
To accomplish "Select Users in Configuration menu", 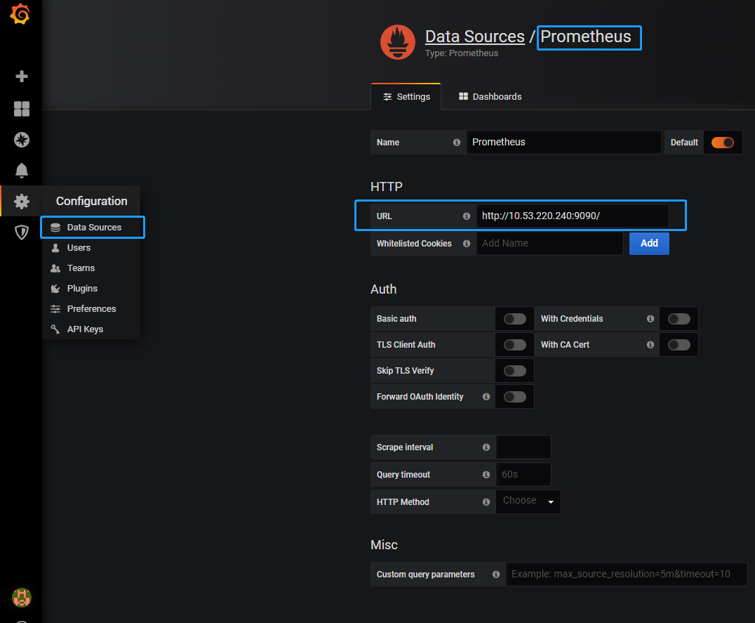I will click(x=91, y=248).
